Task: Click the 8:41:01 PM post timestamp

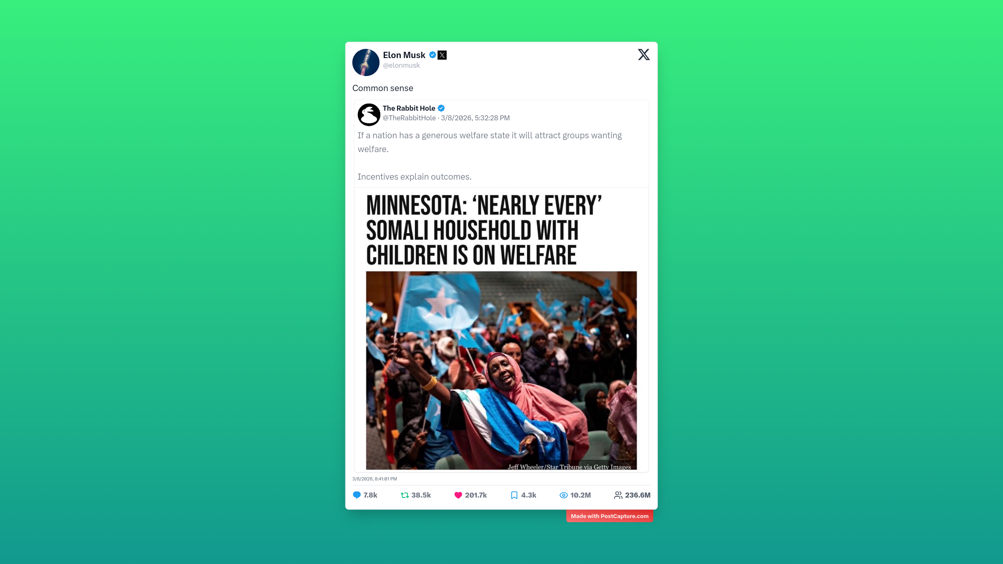Action: click(374, 479)
